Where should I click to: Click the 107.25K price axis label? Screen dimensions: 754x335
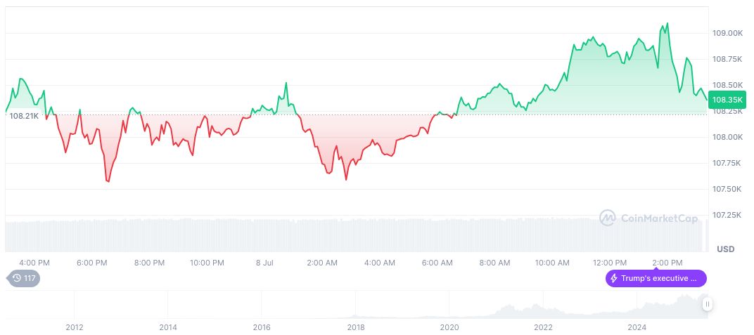[728, 215]
